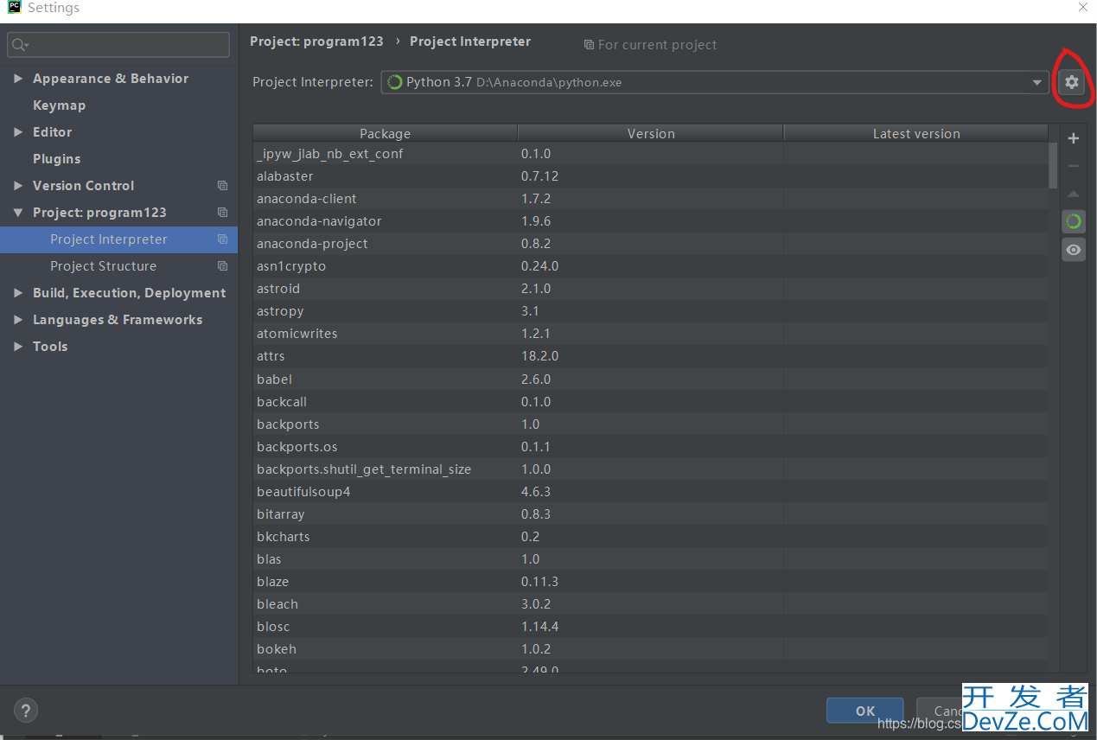Click the icon next to For current project

click(589, 45)
